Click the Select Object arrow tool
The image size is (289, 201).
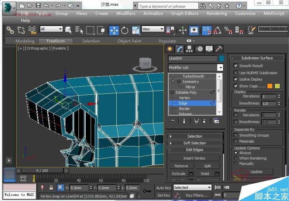point(68,30)
